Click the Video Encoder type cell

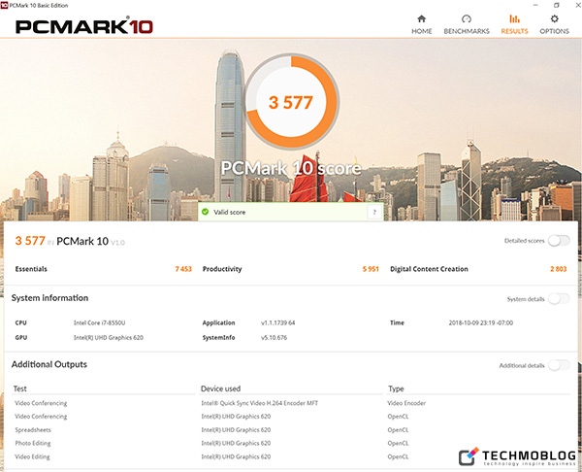click(406, 403)
